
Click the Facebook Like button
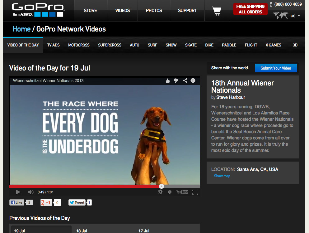pos(17,202)
